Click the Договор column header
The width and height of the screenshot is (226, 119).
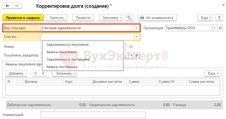[43, 82]
